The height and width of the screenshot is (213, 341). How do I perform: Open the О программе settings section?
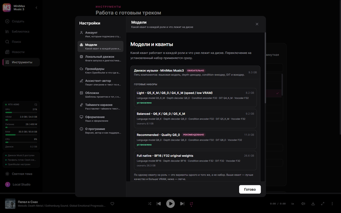click(x=100, y=131)
